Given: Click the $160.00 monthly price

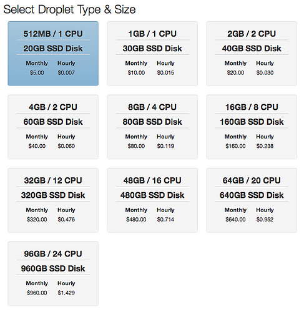Looking at the screenshot, I should point(235,146).
